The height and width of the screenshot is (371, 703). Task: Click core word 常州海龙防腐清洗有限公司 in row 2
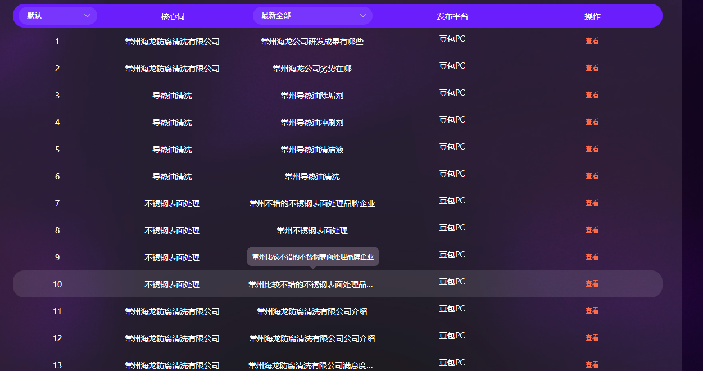coord(173,69)
